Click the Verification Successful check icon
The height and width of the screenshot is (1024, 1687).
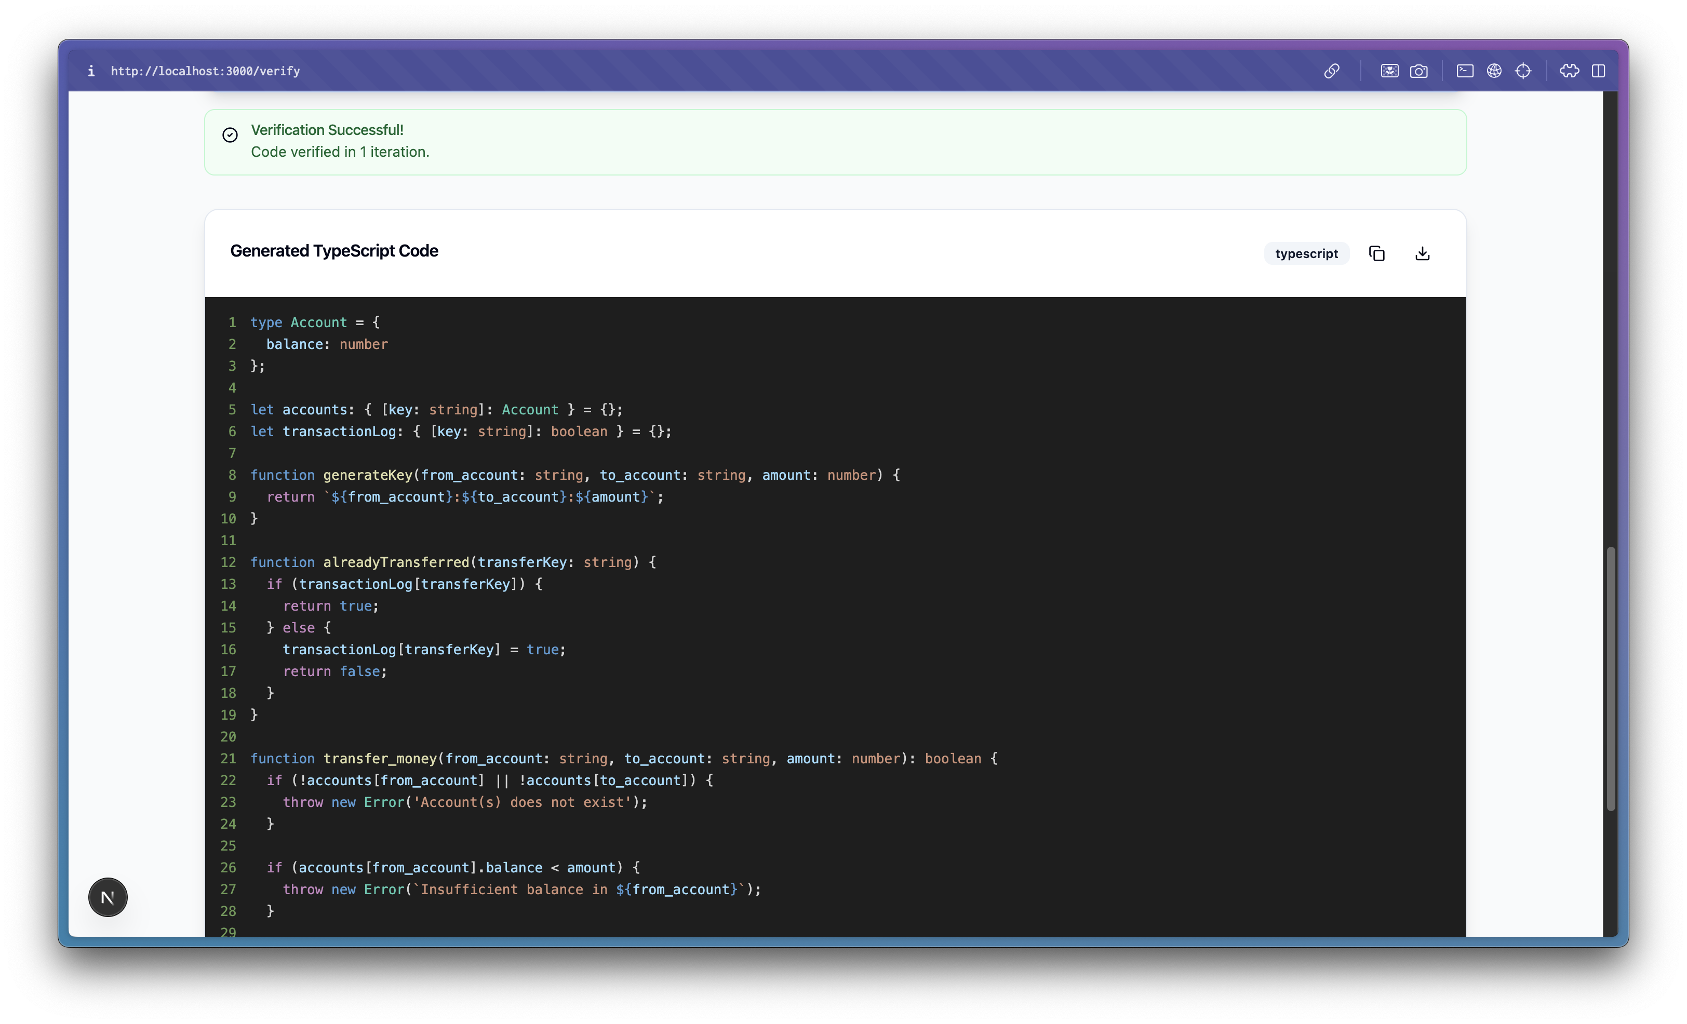click(x=230, y=135)
